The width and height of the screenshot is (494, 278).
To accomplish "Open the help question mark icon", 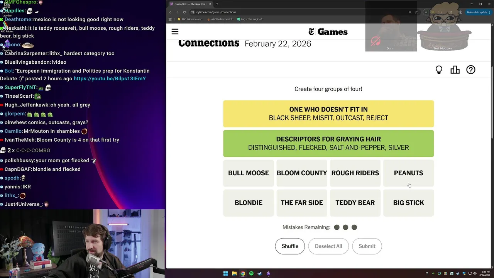I will point(471,70).
